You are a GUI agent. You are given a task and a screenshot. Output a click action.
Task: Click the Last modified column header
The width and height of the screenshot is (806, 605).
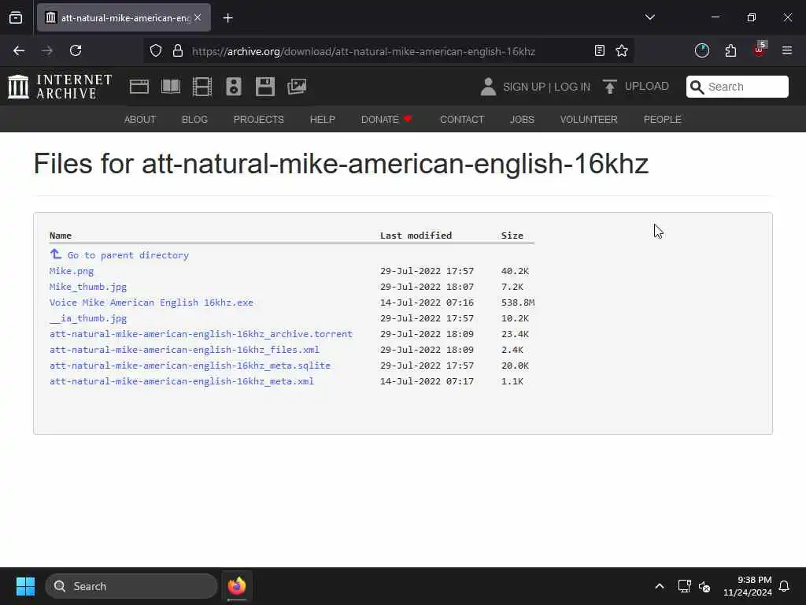(x=416, y=235)
